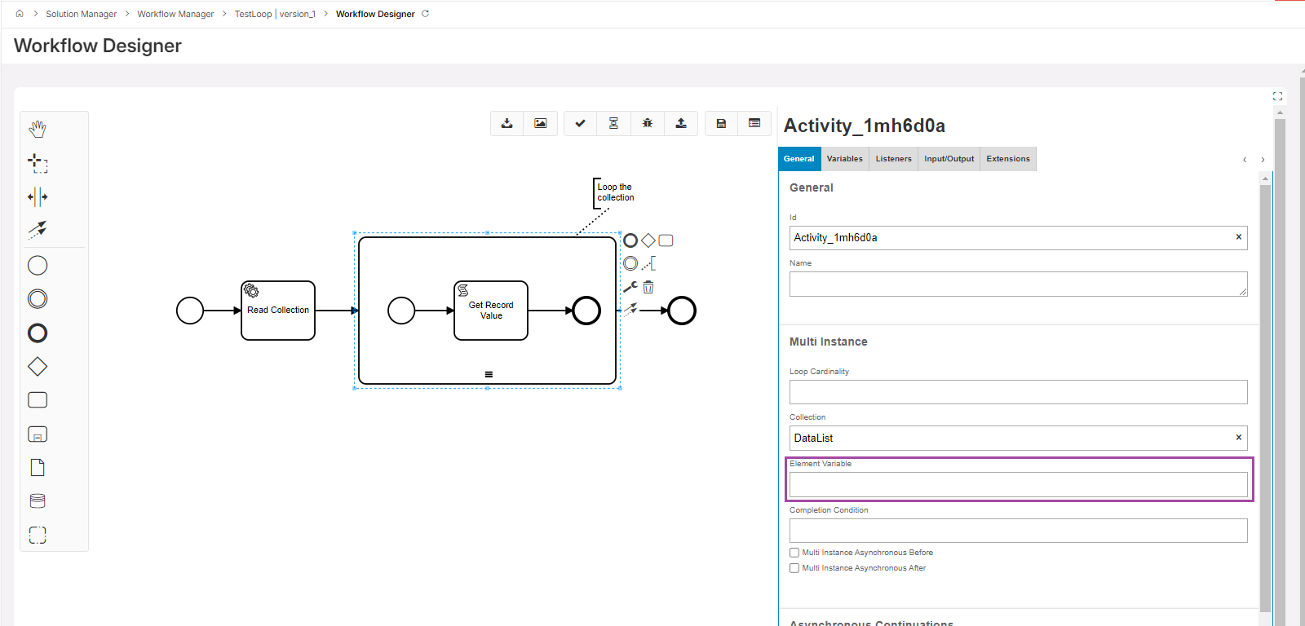The height and width of the screenshot is (626, 1305).
Task: Collapse the subprocess using its bottom marker
Action: point(489,374)
